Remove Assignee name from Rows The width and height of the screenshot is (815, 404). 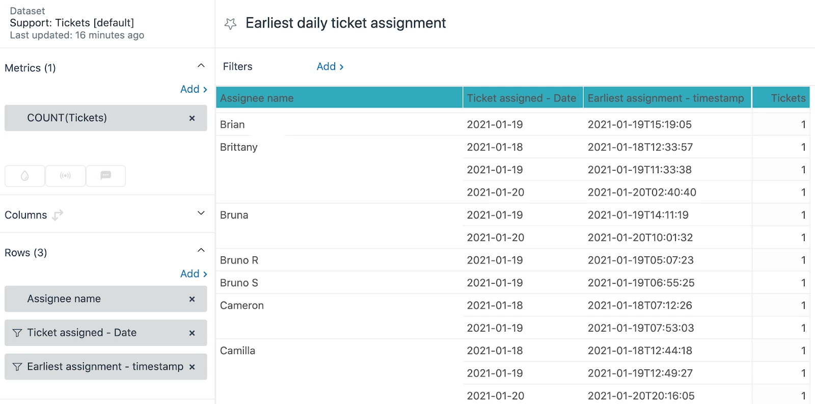(x=192, y=299)
